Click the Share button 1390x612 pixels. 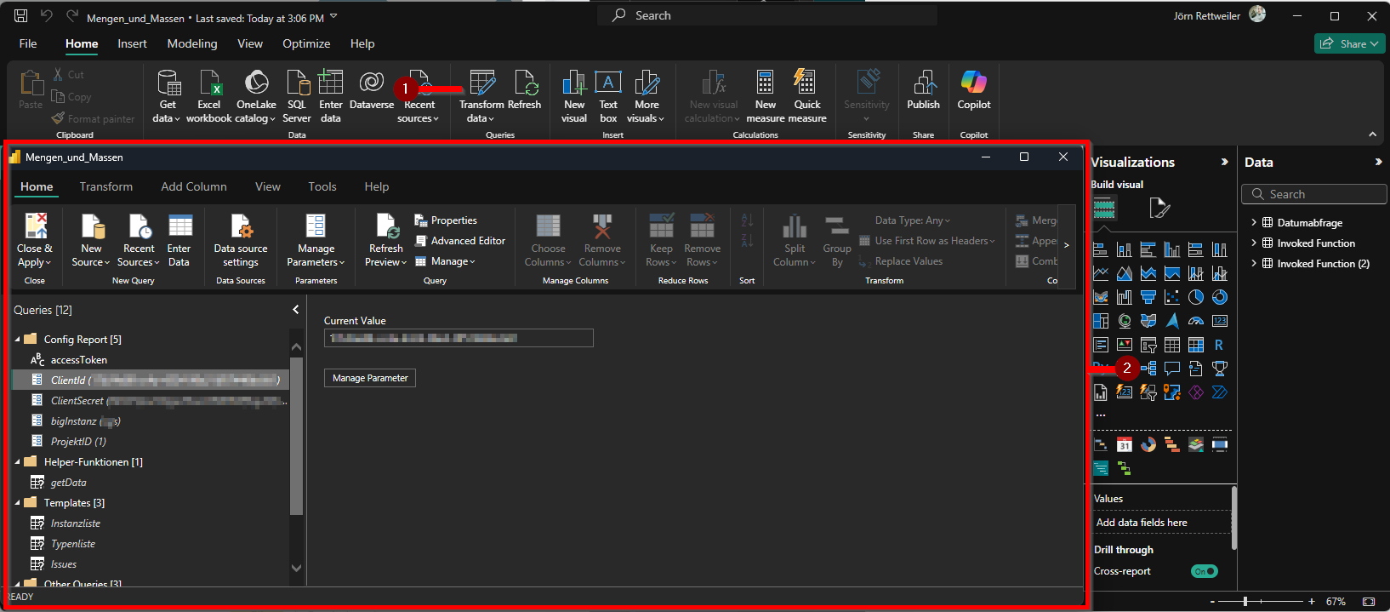coord(1350,43)
